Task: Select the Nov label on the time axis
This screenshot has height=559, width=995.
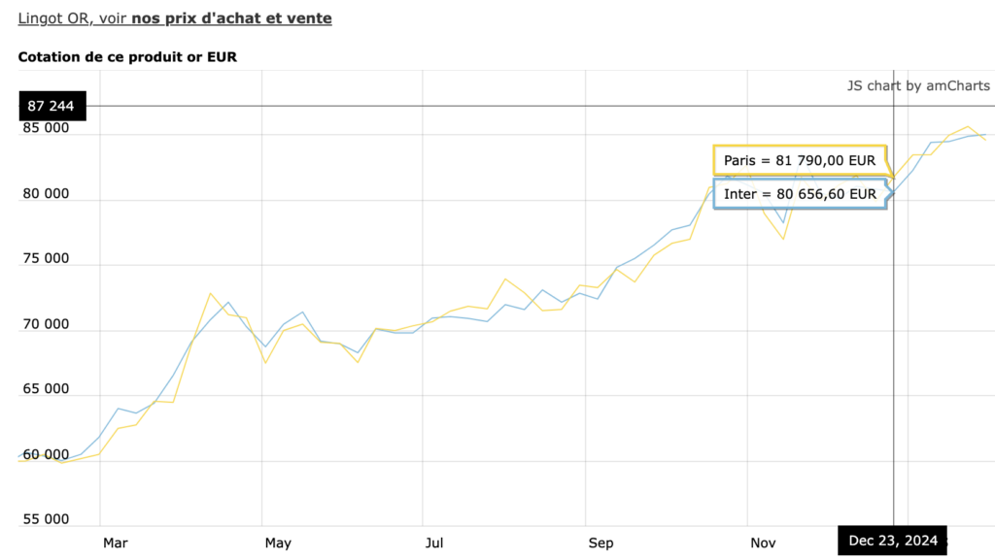Action: pos(763,543)
